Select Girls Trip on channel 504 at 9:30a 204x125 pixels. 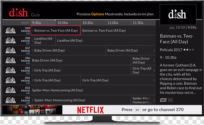click(56, 80)
